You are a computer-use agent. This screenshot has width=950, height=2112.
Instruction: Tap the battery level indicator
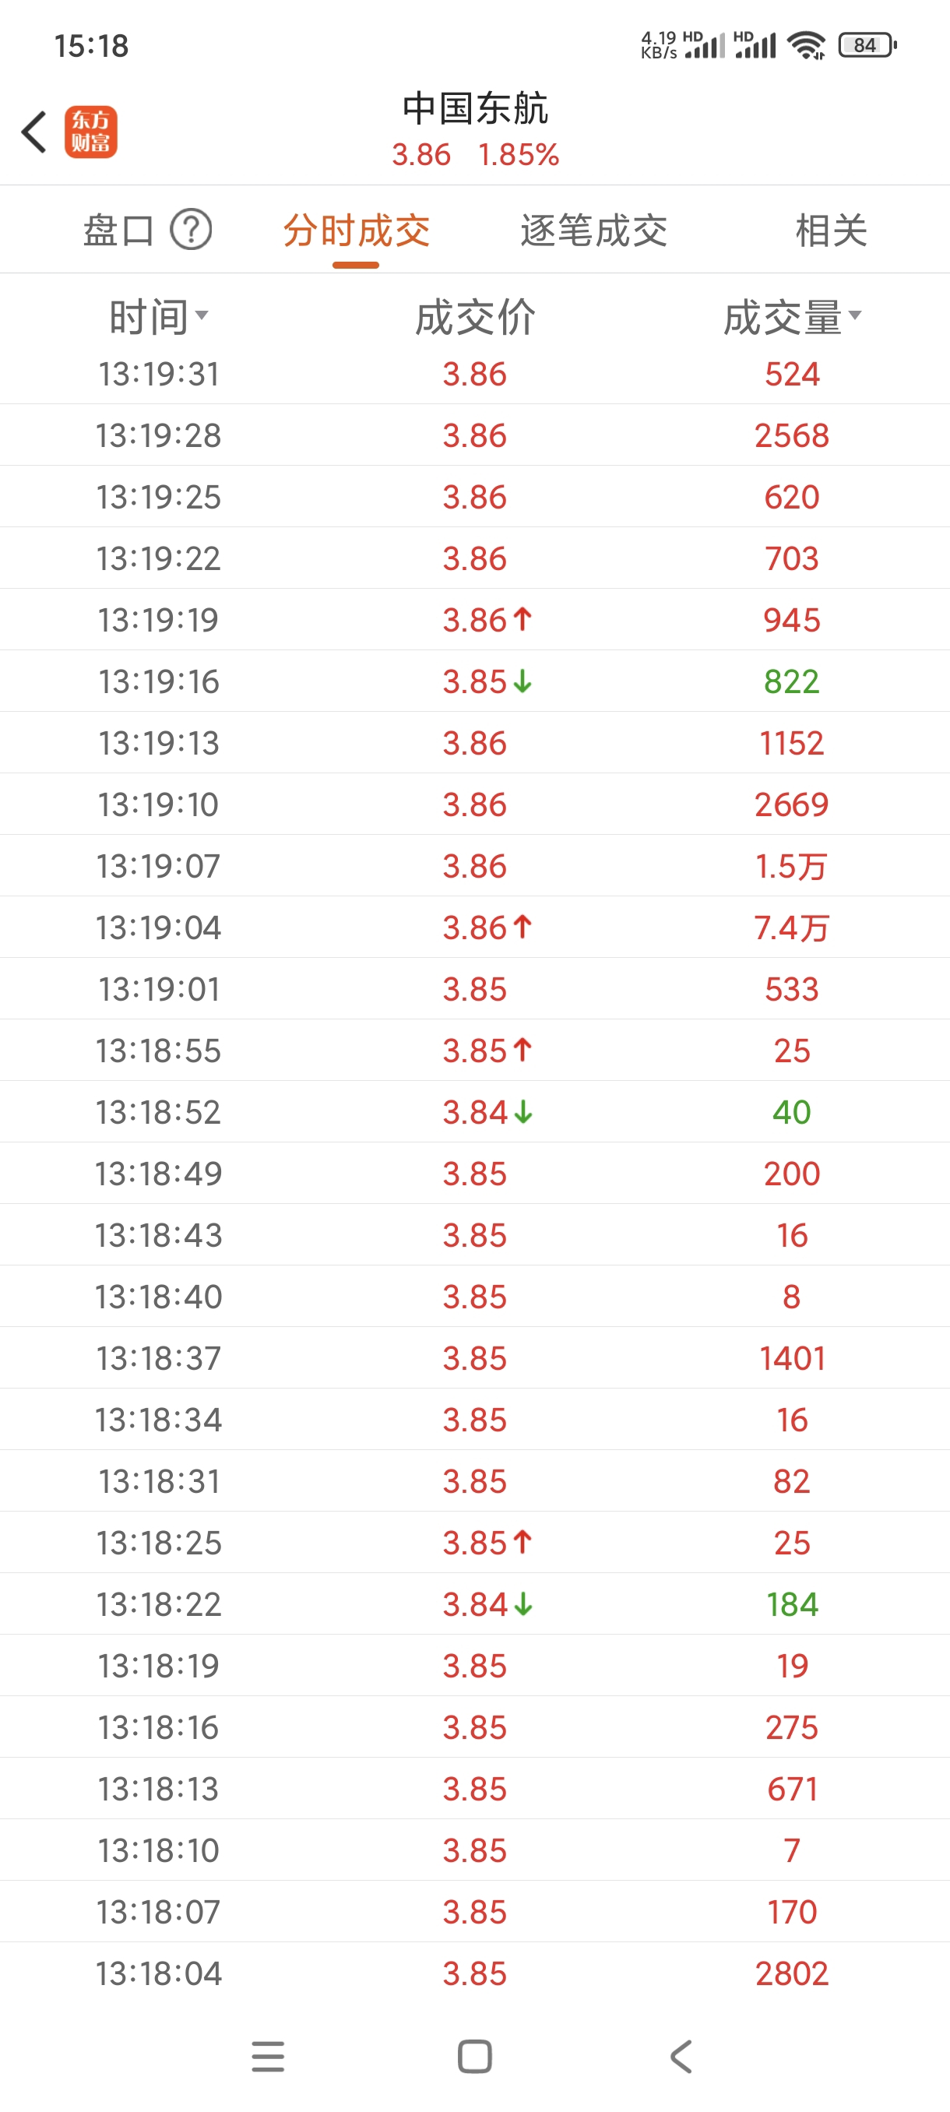(867, 45)
